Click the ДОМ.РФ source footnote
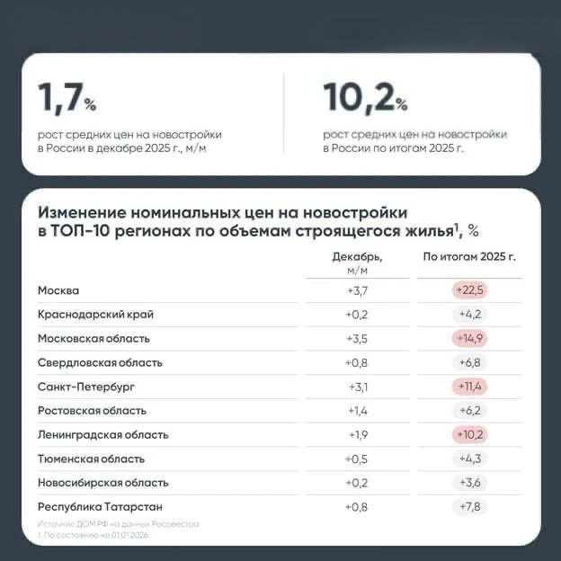This screenshot has height=561, width=561. pyautogui.click(x=119, y=523)
